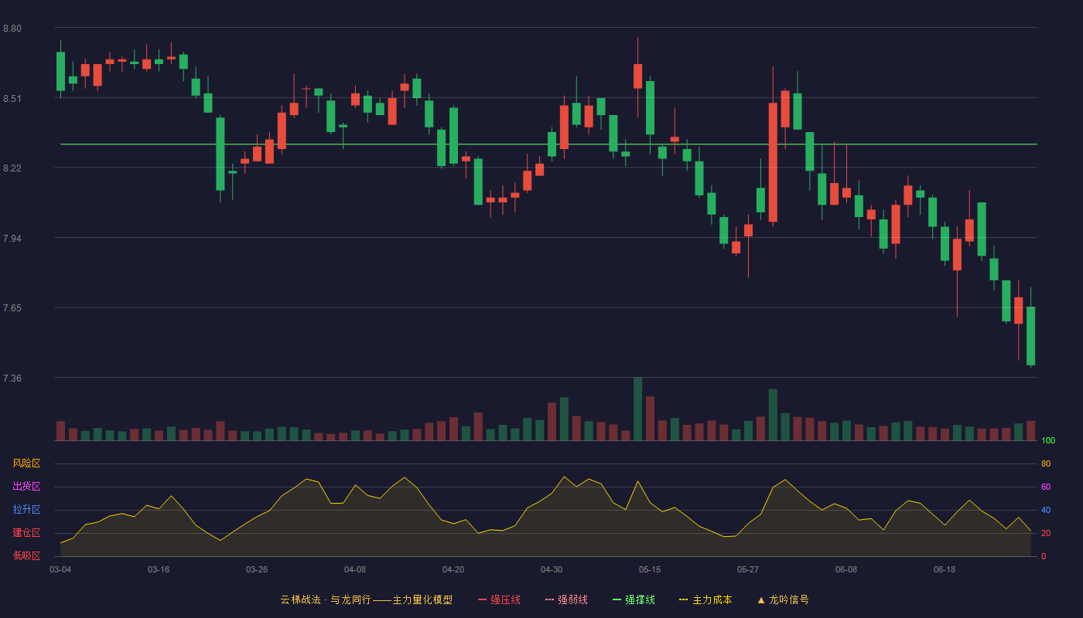
Task: Select the 出货区 zone label
Action: pyautogui.click(x=26, y=487)
